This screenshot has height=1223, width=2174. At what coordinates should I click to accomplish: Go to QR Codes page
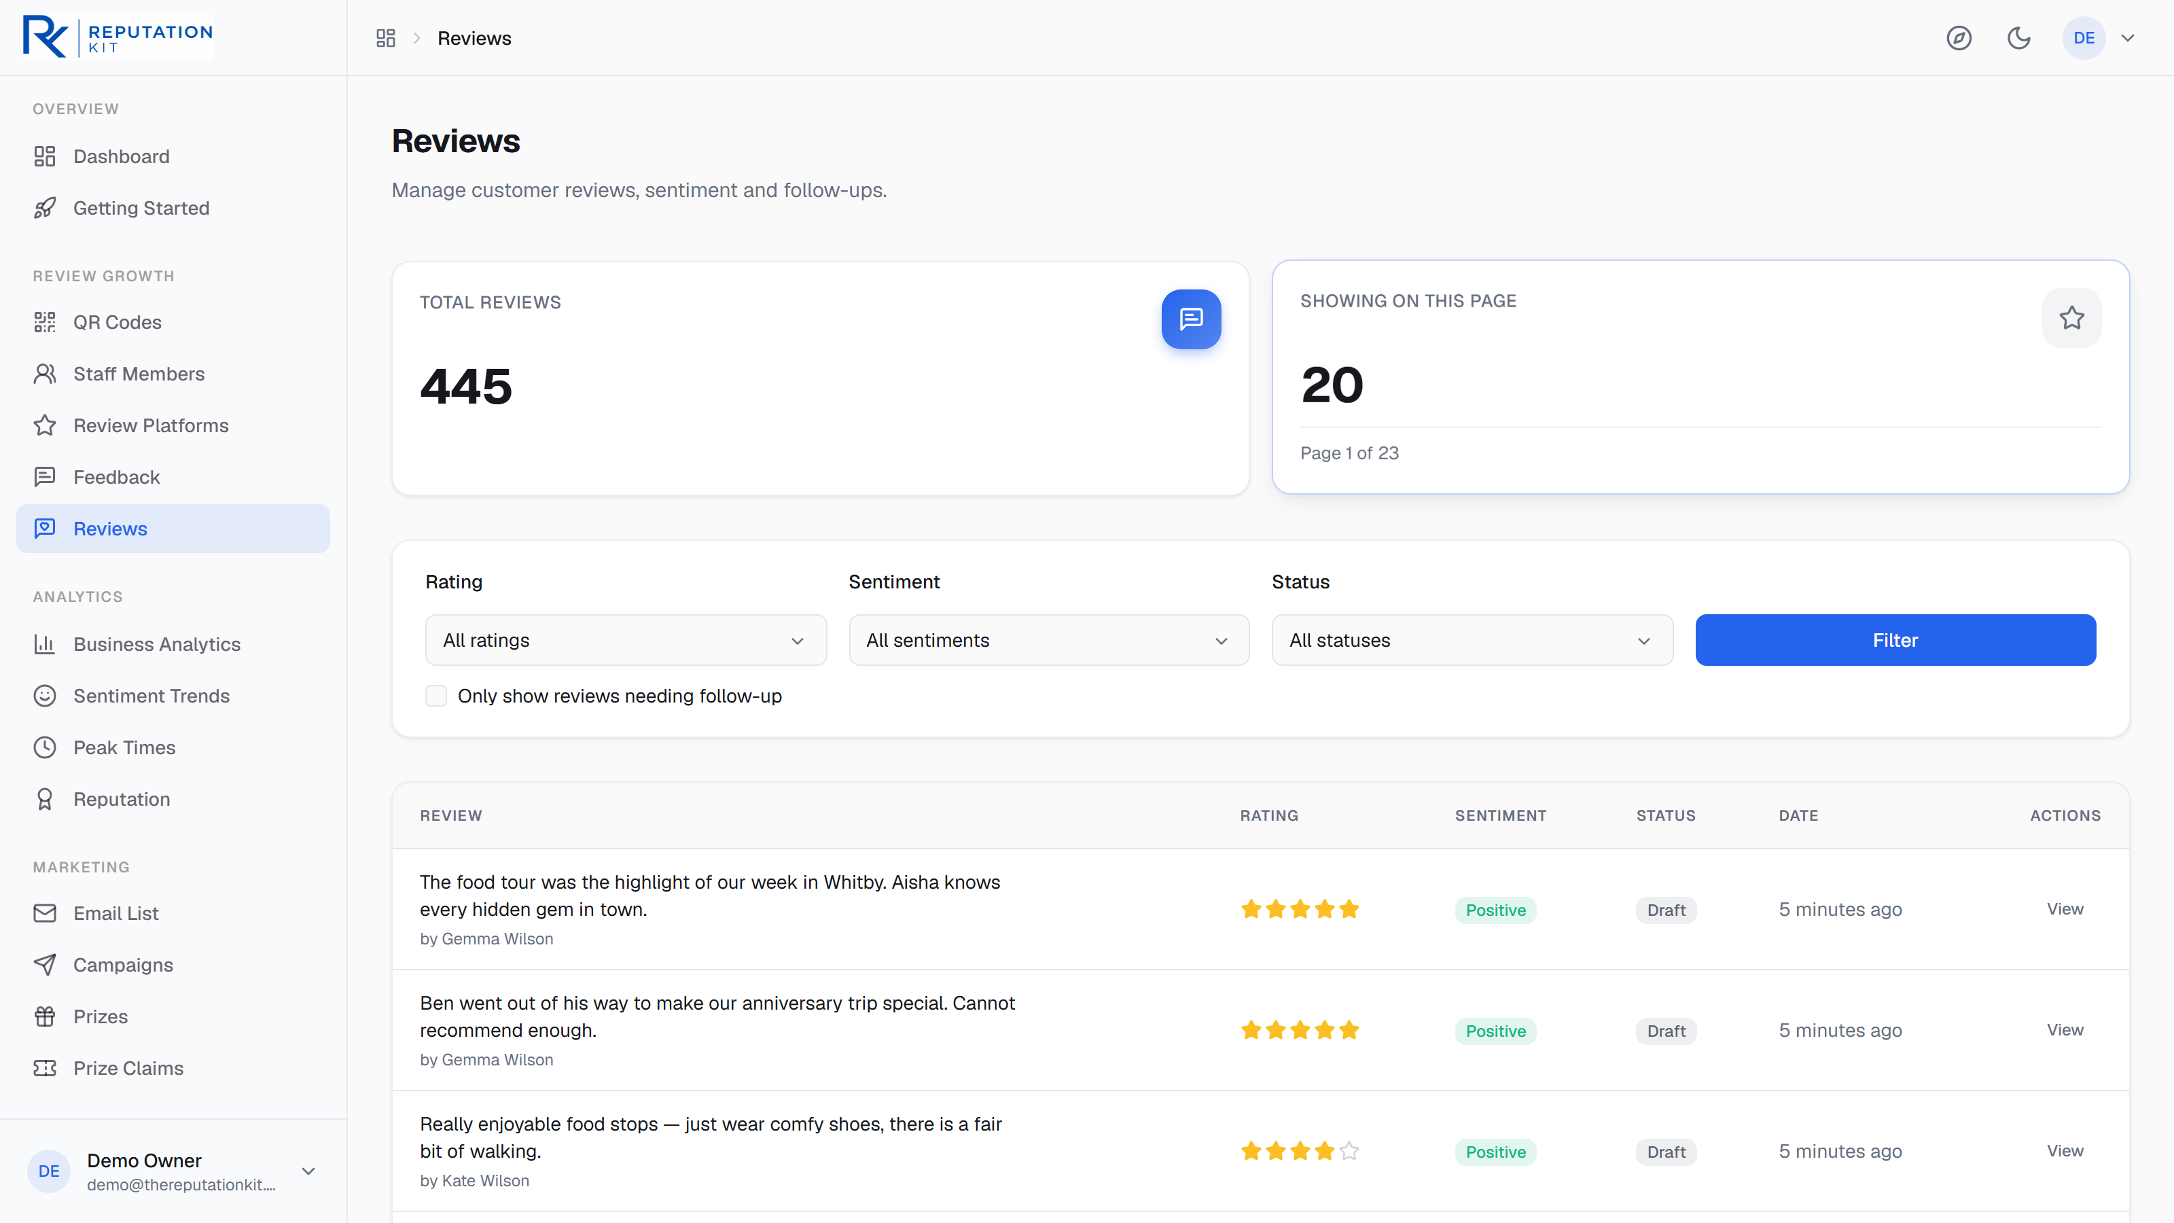pyautogui.click(x=173, y=321)
